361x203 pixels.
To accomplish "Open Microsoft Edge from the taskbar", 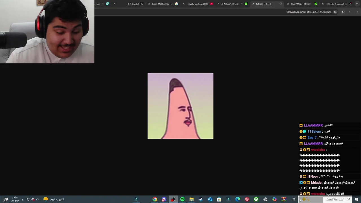I will click(x=237, y=199).
